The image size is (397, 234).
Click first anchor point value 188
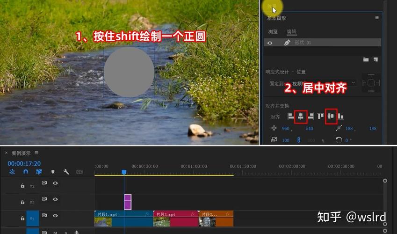349,129
